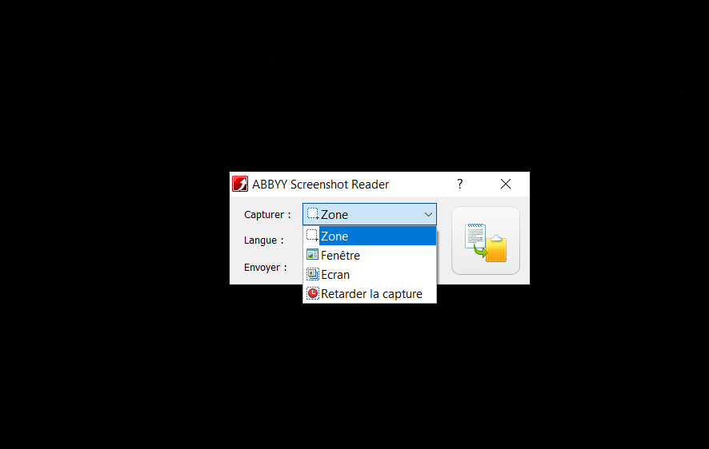Click the screen icon next to Ecran
Viewport: 709px width, 449px height.
(312, 274)
